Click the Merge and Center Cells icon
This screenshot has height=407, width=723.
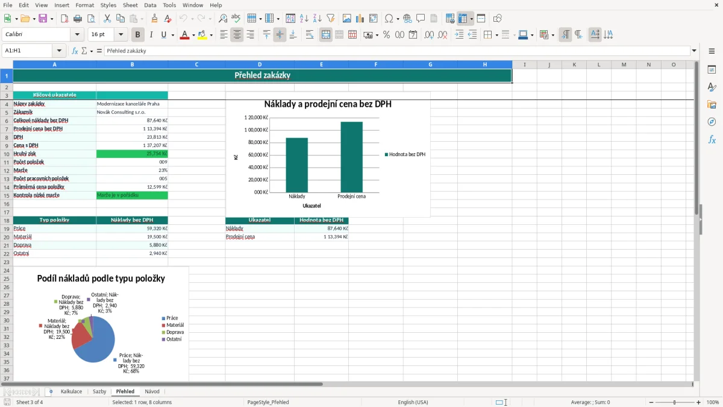click(x=326, y=35)
